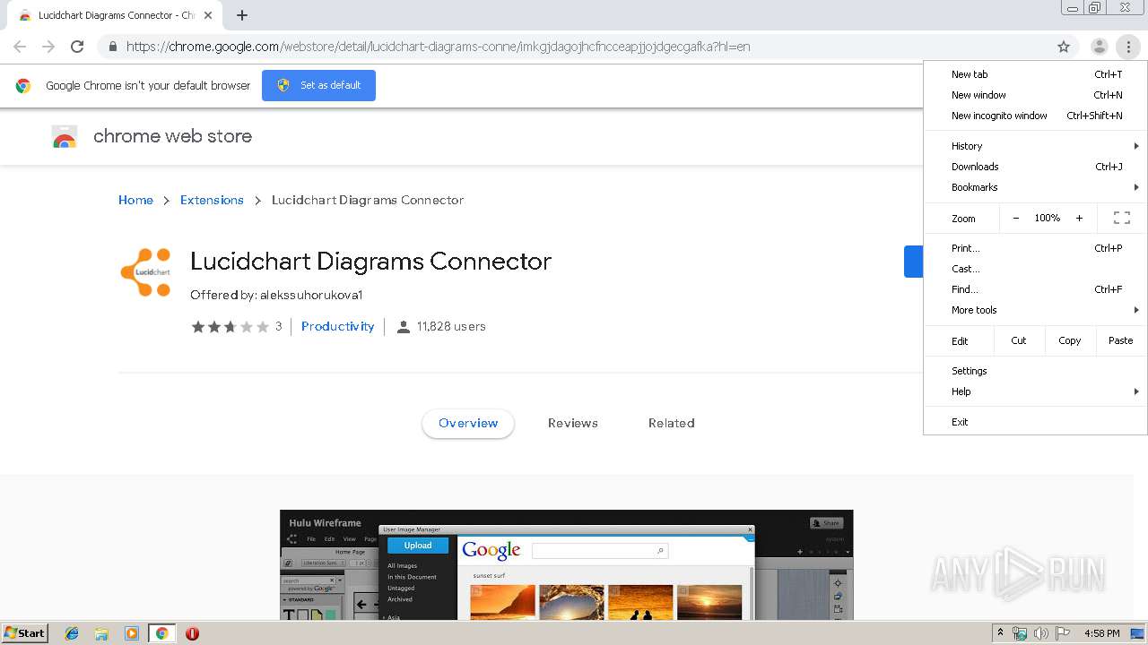1148x645 pixels.
Task: Set Chrome as default browser
Action: (318, 85)
